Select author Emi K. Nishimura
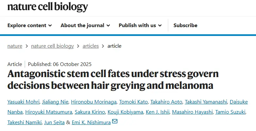Screen dimensions: 256x131 (91, 122)
